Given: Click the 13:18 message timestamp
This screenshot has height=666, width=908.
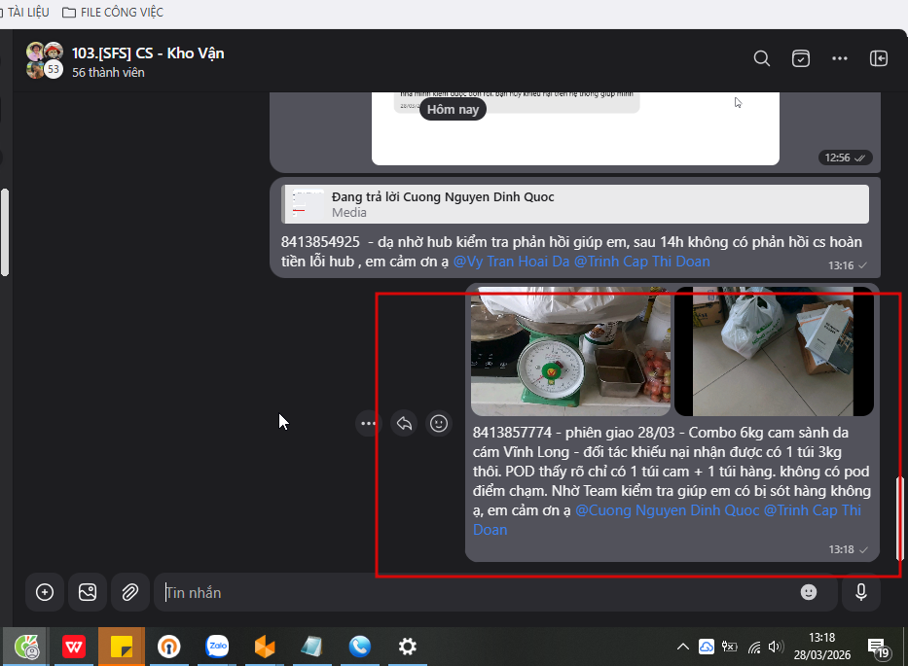Looking at the screenshot, I should (841, 549).
